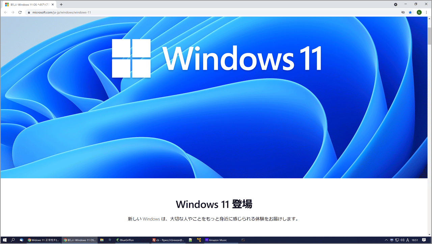Click the dark window icon after Amazon Music
The image size is (432, 244).
coord(243,240)
